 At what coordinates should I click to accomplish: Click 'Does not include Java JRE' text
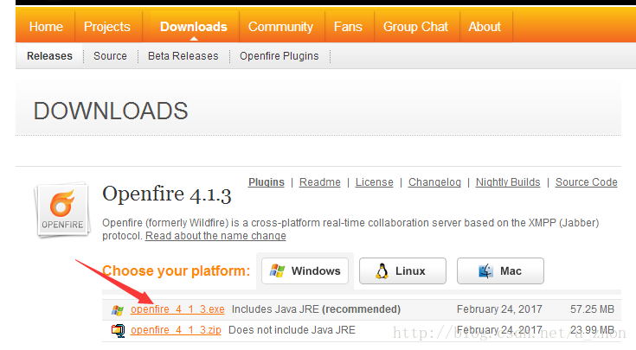pyautogui.click(x=292, y=330)
